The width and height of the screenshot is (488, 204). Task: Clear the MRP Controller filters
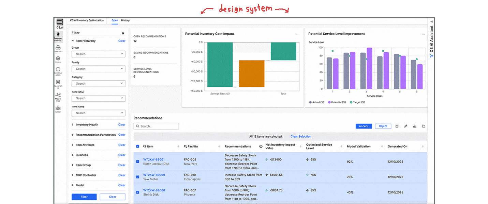click(122, 175)
